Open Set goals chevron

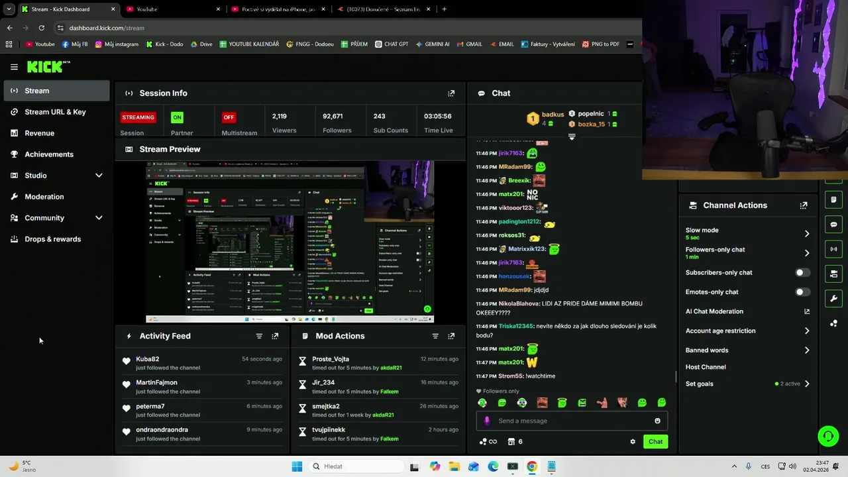point(807,384)
